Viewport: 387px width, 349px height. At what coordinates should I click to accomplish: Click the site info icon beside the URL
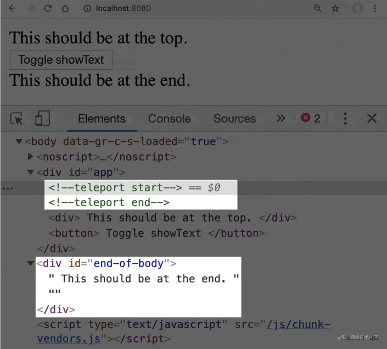pos(87,8)
